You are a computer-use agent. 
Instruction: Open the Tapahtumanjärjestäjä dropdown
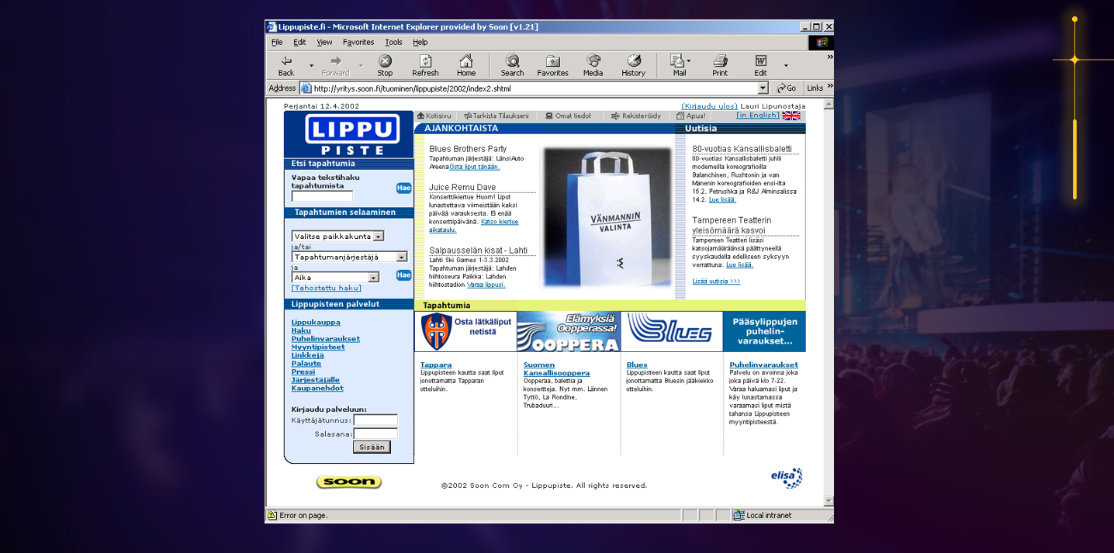pos(349,257)
